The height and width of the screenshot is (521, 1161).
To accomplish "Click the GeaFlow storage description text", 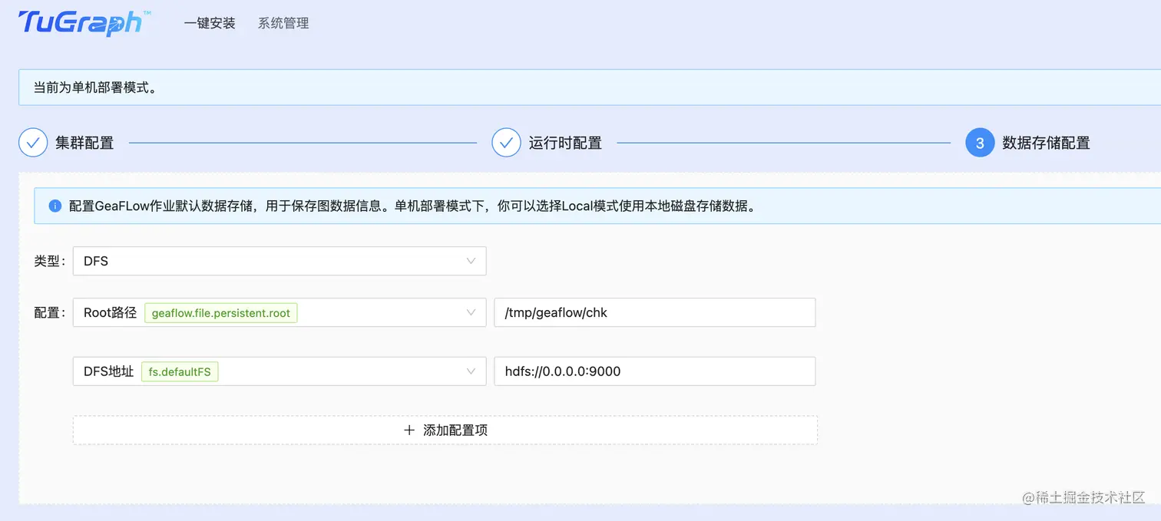I will coord(415,206).
